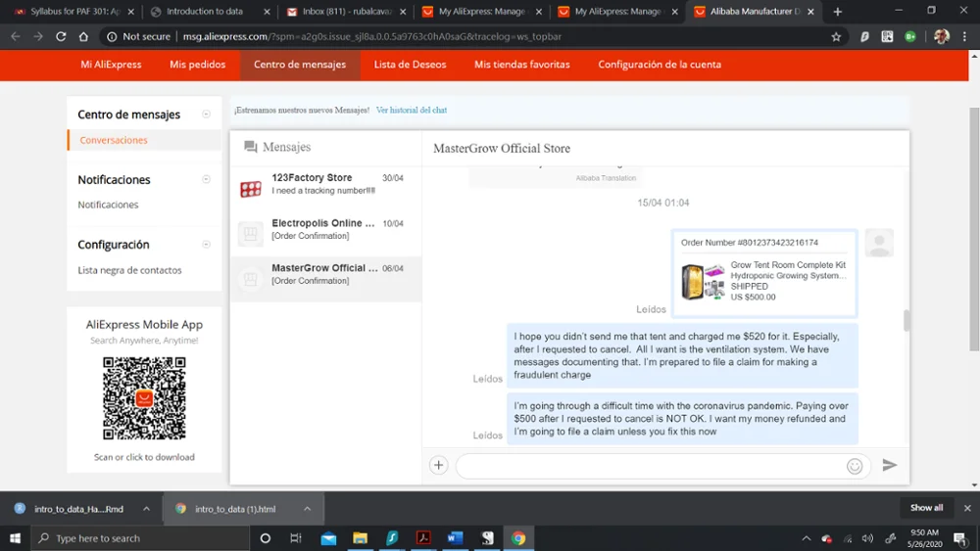980x551 pixels.
Task: Collapse the Notificaciones section
Action: (x=206, y=180)
